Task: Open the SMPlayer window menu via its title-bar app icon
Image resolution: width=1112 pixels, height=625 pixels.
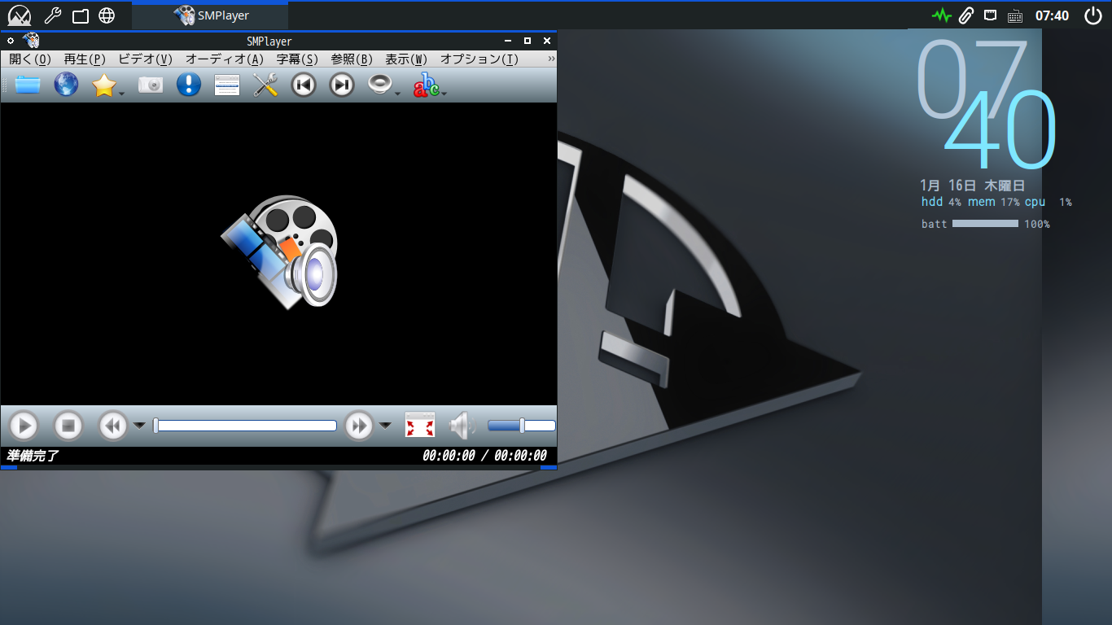Action: pos(32,41)
